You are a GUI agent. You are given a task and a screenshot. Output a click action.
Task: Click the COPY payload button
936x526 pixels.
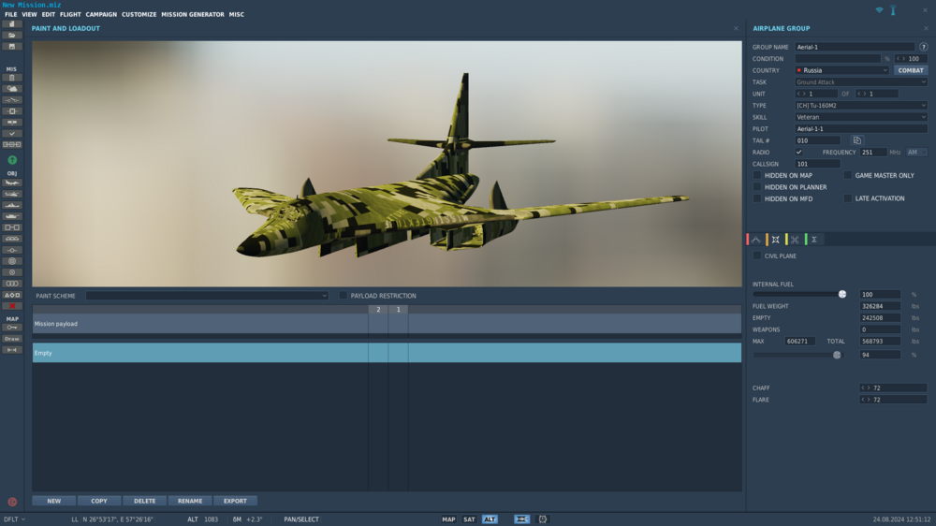[99, 501]
